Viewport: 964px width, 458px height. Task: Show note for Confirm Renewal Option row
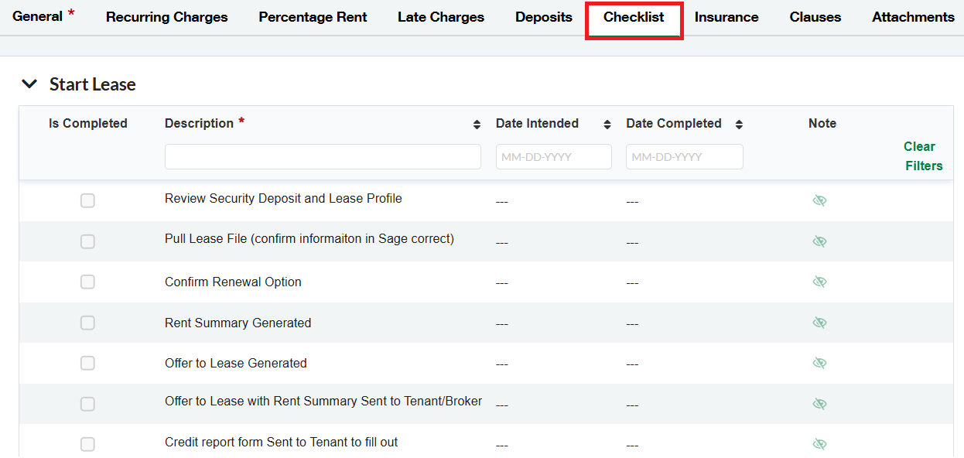click(x=820, y=282)
